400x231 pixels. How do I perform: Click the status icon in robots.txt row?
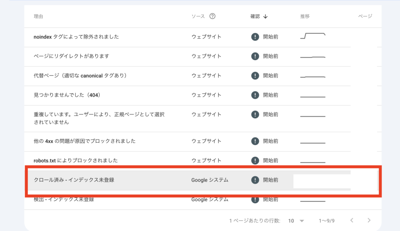click(255, 161)
